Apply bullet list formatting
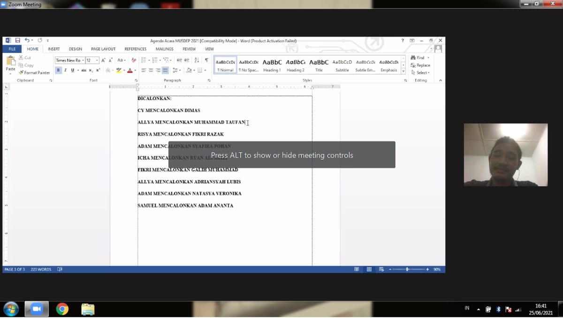Viewport: 563px width, 318px height. point(144,60)
